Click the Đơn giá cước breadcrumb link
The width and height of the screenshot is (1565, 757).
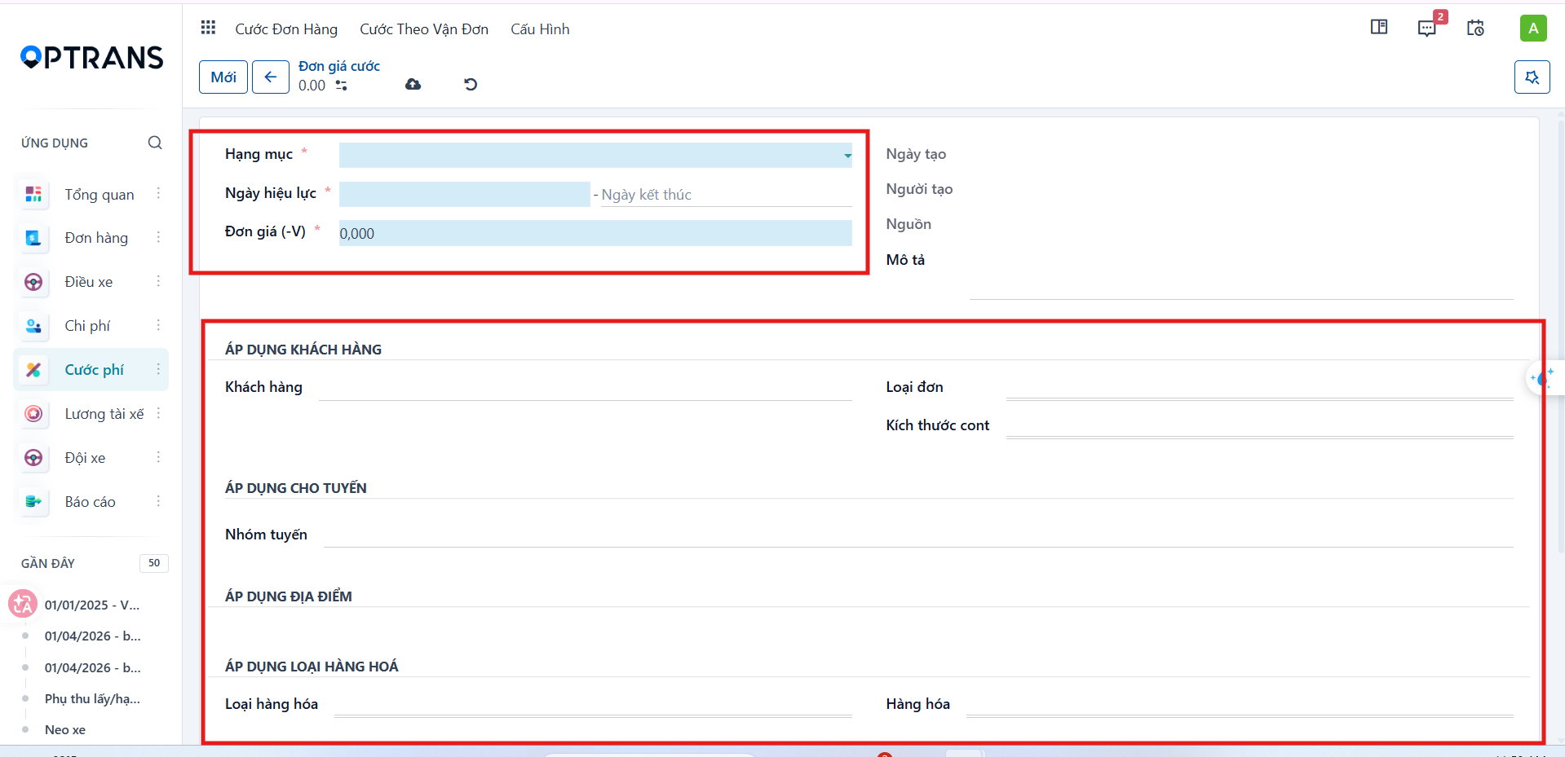point(339,66)
